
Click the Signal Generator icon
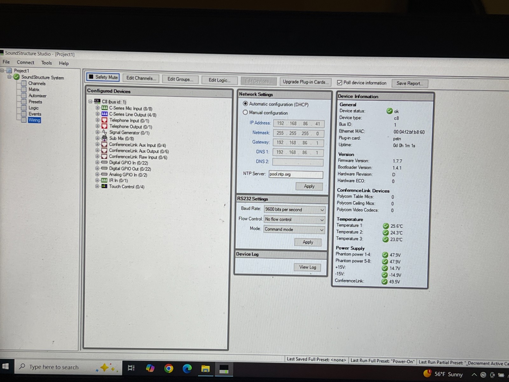104,132
